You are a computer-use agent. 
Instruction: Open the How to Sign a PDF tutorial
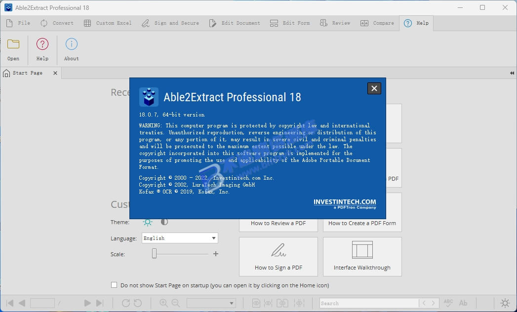278,257
